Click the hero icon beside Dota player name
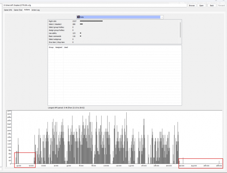The width and height of the screenshot is (227, 173). (78, 17)
